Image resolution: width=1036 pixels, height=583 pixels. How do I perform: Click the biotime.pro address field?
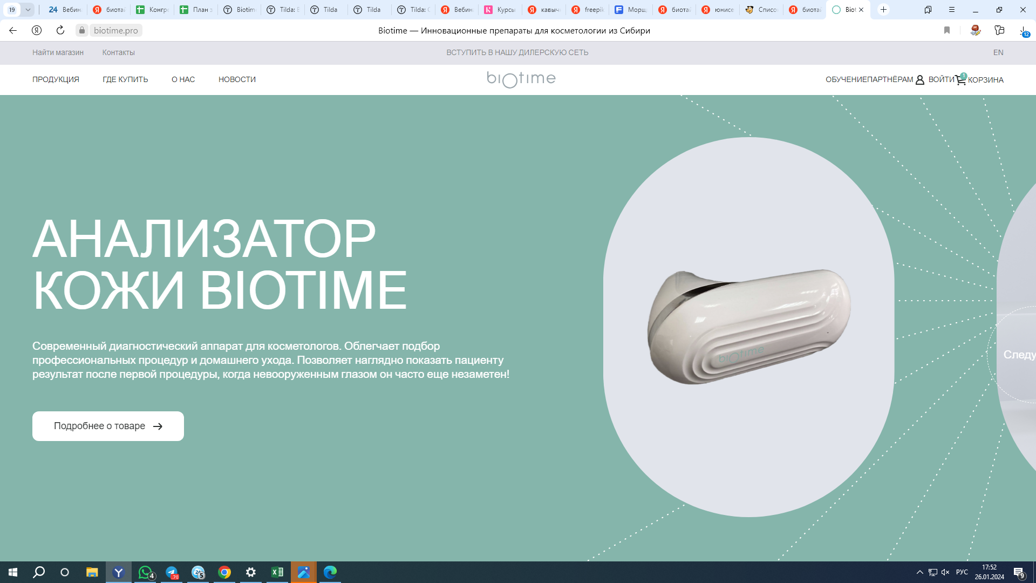(116, 30)
